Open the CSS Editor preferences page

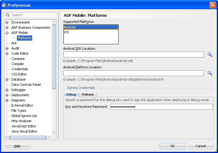pyautogui.click(x=19, y=74)
